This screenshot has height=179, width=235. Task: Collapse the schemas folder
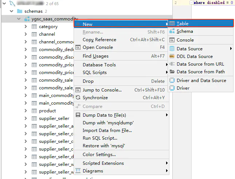coord(11,11)
